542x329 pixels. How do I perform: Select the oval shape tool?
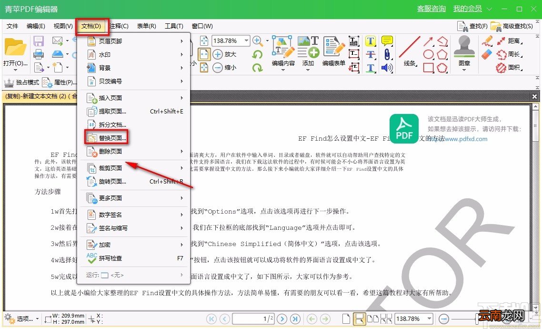[428, 54]
